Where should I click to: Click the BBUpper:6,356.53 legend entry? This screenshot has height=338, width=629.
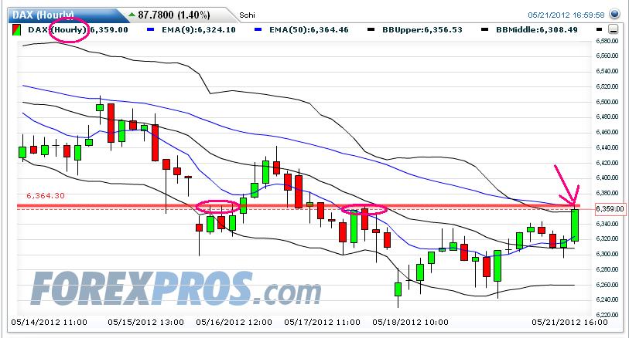tap(422, 29)
